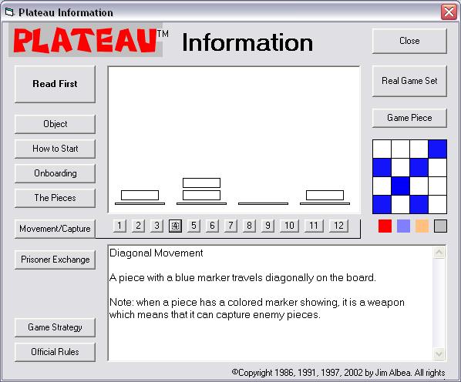The height and width of the screenshot is (382, 461).
Task: Go to Movement/Capture page 5
Action: click(x=193, y=226)
